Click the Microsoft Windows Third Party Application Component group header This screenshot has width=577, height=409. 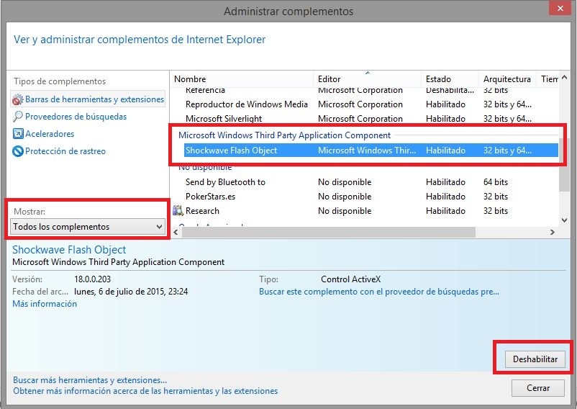284,135
